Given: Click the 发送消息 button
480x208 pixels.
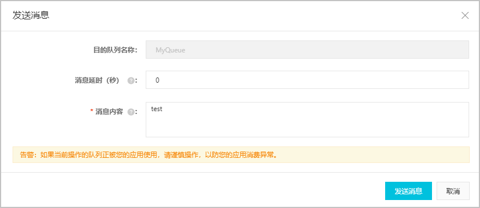Looking at the screenshot, I should (409, 191).
